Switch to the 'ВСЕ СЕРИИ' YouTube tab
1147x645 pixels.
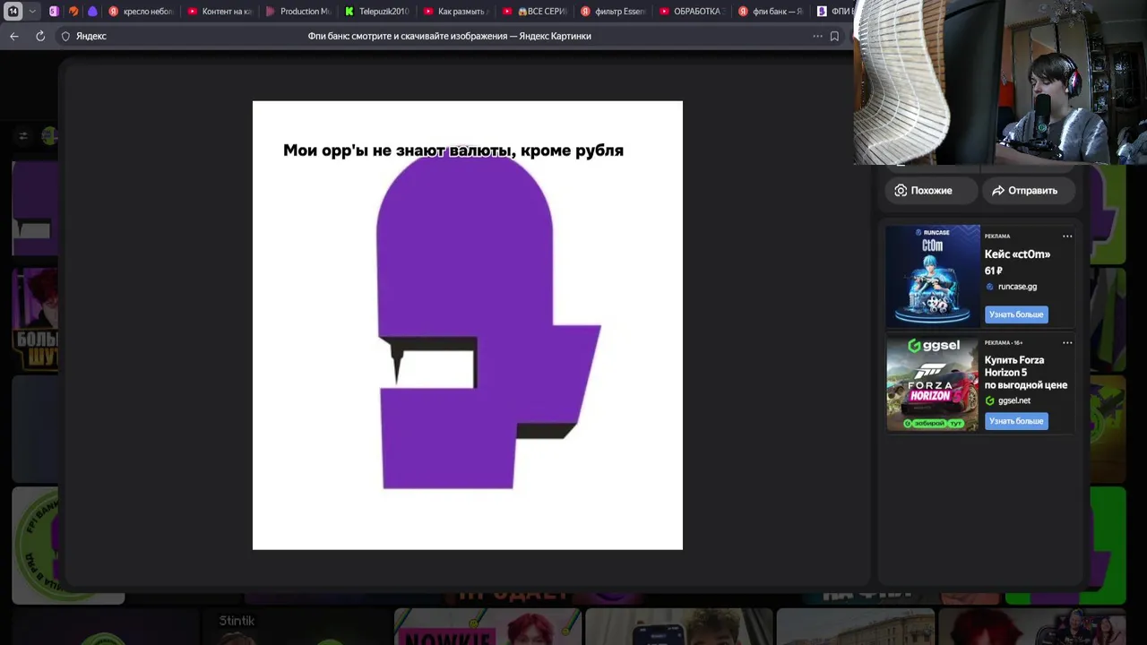[x=533, y=12]
